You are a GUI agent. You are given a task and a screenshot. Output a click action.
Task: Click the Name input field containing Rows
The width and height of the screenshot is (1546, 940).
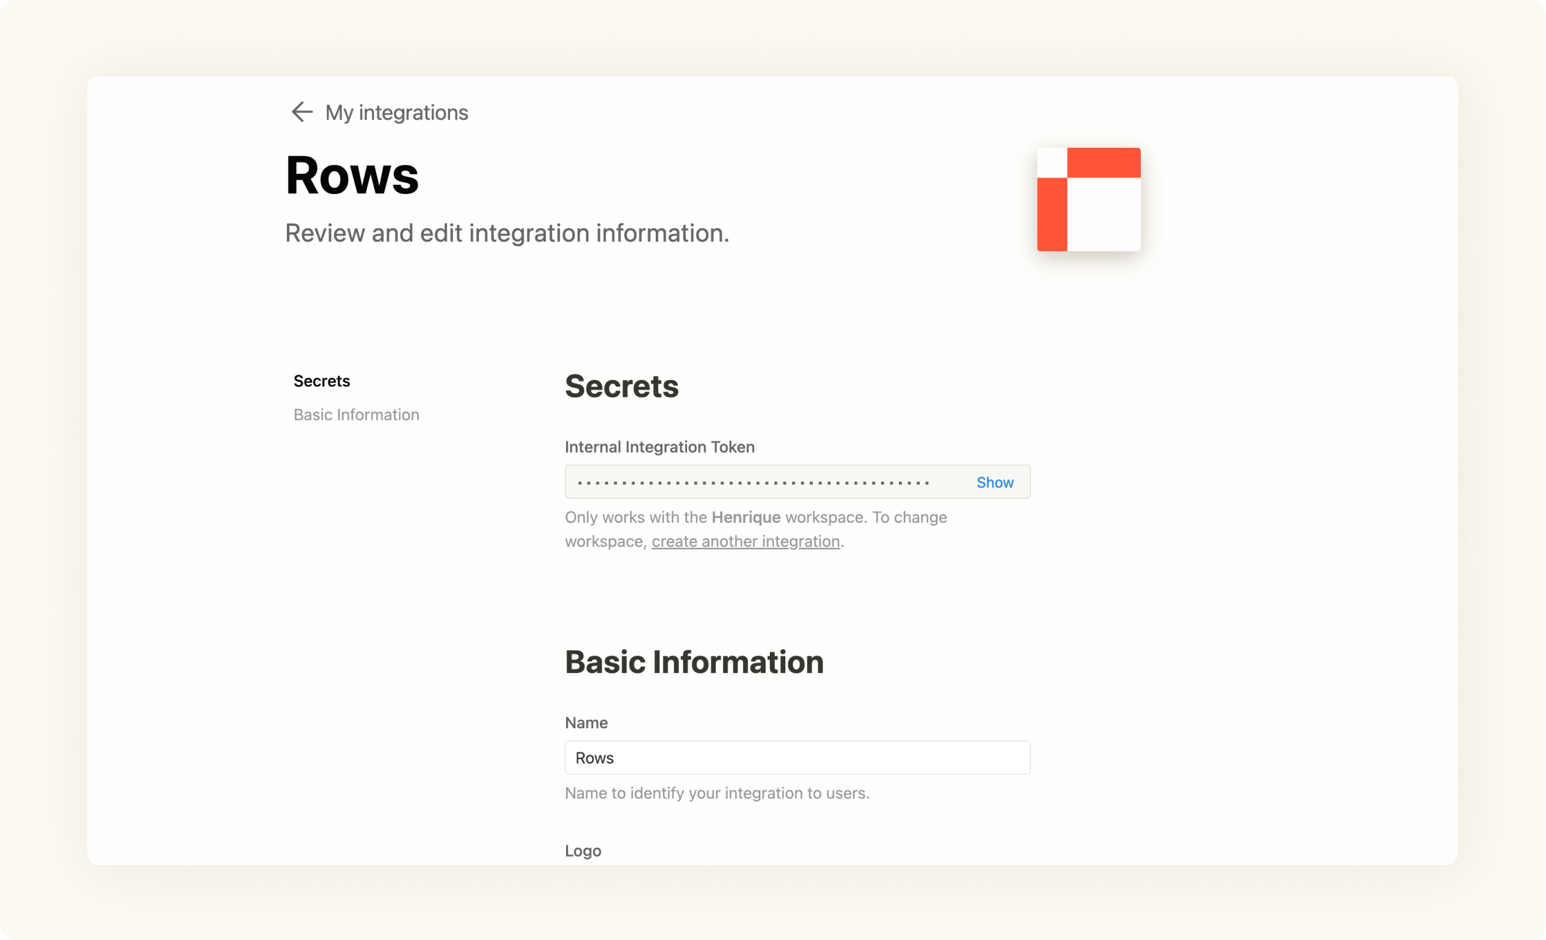[x=798, y=758]
